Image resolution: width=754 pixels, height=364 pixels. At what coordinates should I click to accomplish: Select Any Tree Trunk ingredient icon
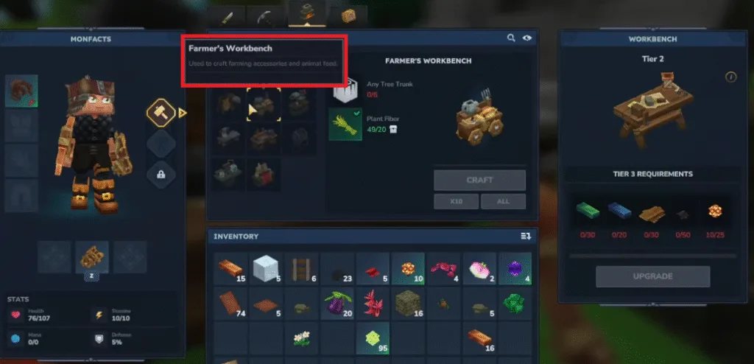point(345,90)
